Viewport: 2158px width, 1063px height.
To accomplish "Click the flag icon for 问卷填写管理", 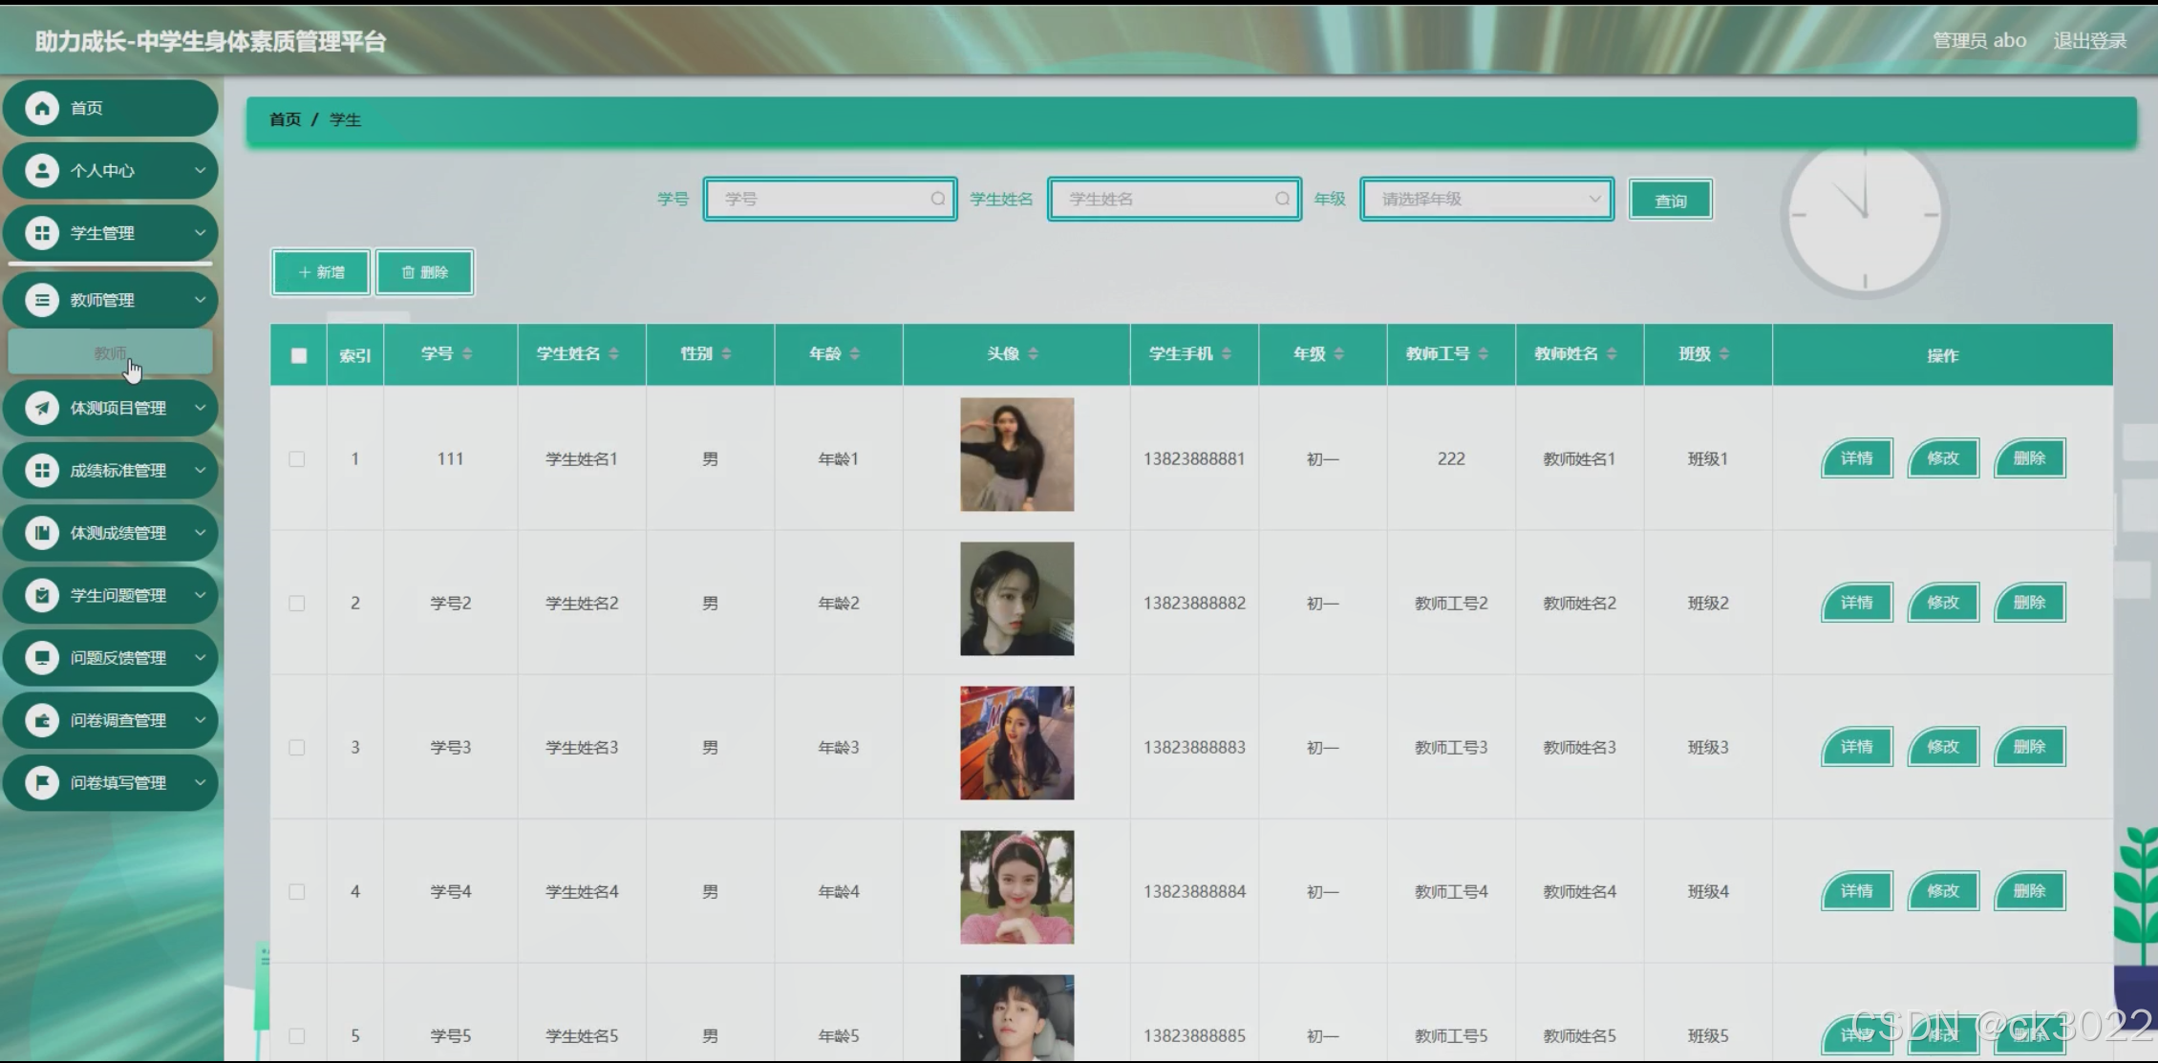I will (42, 782).
